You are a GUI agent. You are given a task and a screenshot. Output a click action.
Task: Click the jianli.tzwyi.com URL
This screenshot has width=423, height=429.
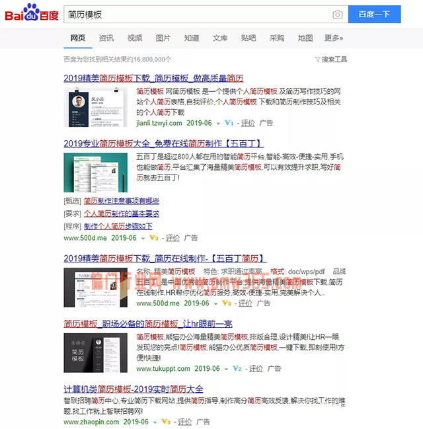pos(159,123)
